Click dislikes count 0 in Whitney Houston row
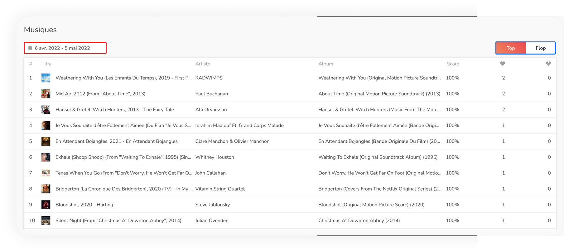Screen dimensions: 564x252 point(549,157)
